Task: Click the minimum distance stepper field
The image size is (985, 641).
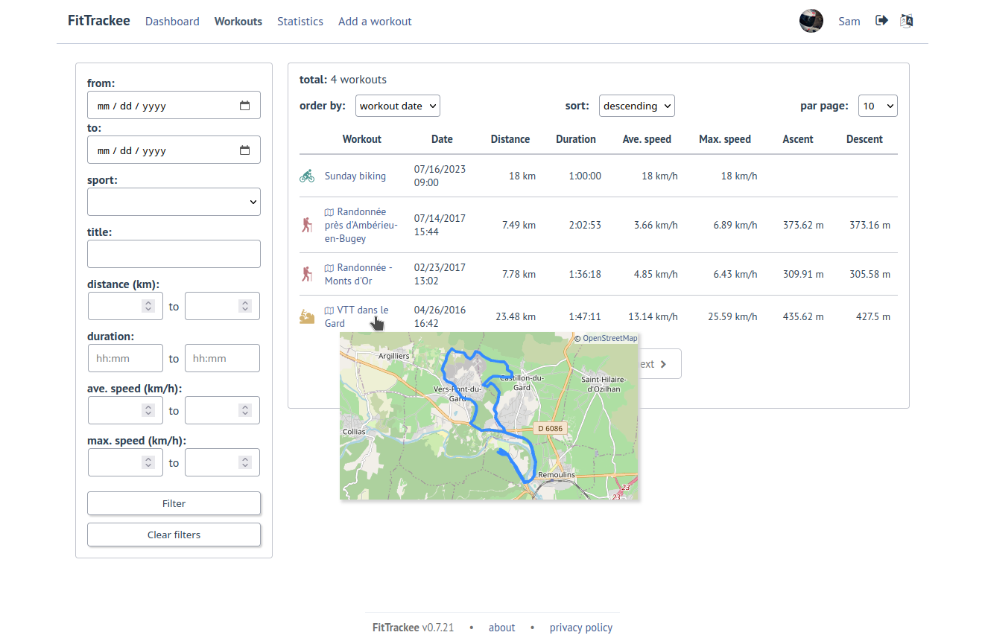Action: coord(124,306)
